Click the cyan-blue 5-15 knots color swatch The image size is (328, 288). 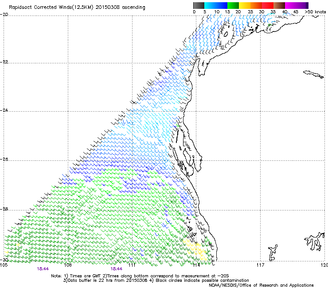216,5
